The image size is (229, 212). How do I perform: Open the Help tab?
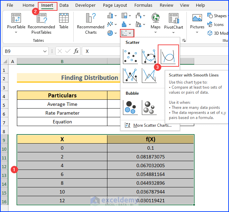[x=200, y=5]
